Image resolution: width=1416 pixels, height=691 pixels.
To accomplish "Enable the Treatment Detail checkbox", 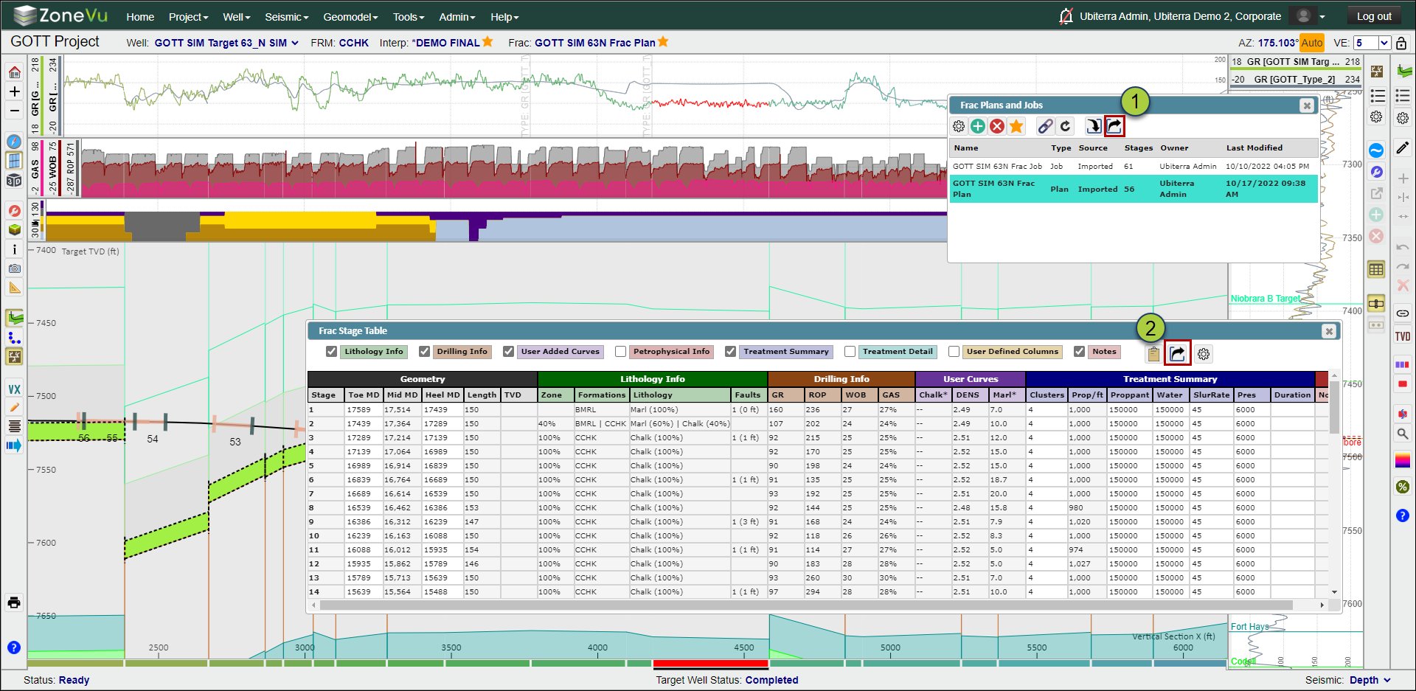I will 850,352.
